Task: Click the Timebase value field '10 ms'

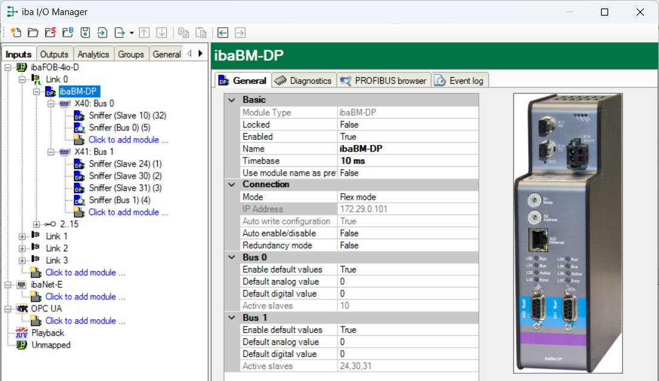Action: click(352, 161)
